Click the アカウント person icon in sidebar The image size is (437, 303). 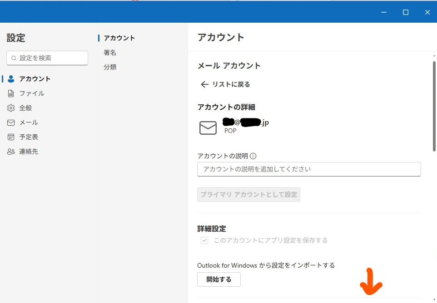11,79
